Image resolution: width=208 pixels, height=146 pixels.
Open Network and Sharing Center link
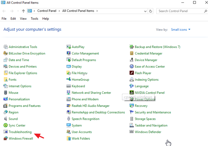coord(91,93)
